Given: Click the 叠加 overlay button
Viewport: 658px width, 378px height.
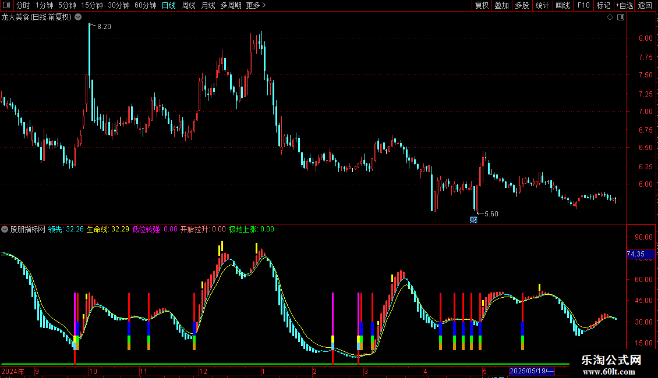Looking at the screenshot, I should (x=501, y=5).
